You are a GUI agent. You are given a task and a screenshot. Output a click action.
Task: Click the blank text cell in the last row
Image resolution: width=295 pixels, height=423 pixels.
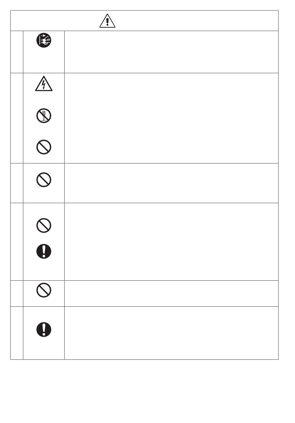click(x=171, y=333)
